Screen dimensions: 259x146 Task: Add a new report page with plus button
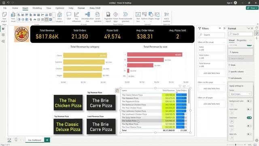click(x=47, y=140)
